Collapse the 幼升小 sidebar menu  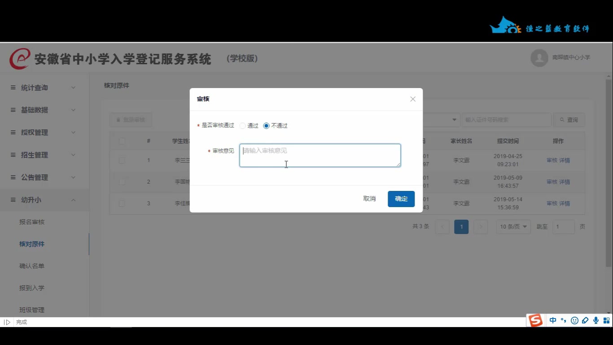click(44, 200)
